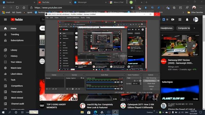Show more filter chips with right arrow
The height and width of the screenshot is (115, 205).
point(194,28)
